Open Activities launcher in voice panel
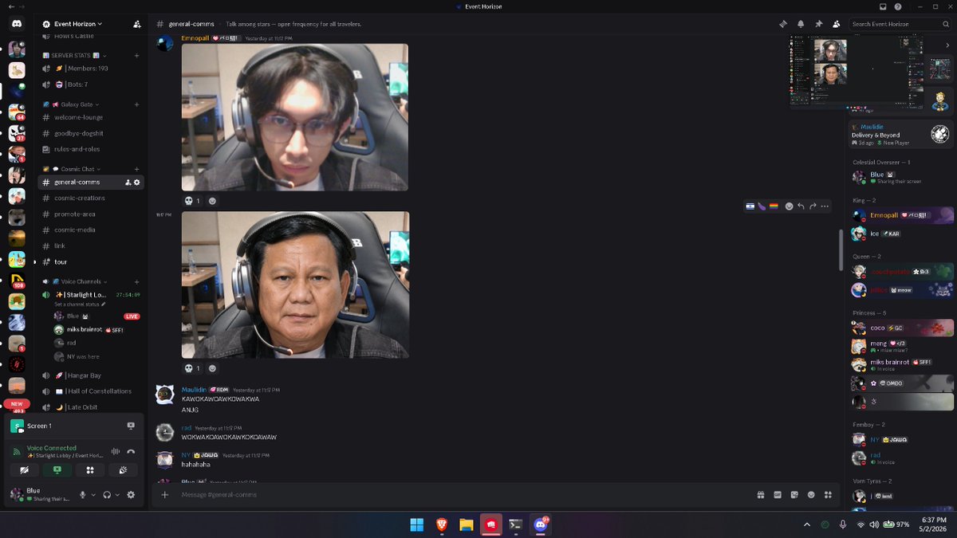Screen dimensions: 957x538 click(x=90, y=470)
